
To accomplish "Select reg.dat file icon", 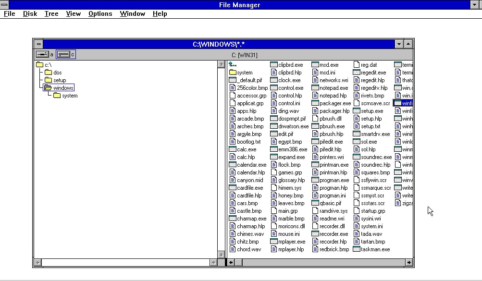I will [x=356, y=65].
